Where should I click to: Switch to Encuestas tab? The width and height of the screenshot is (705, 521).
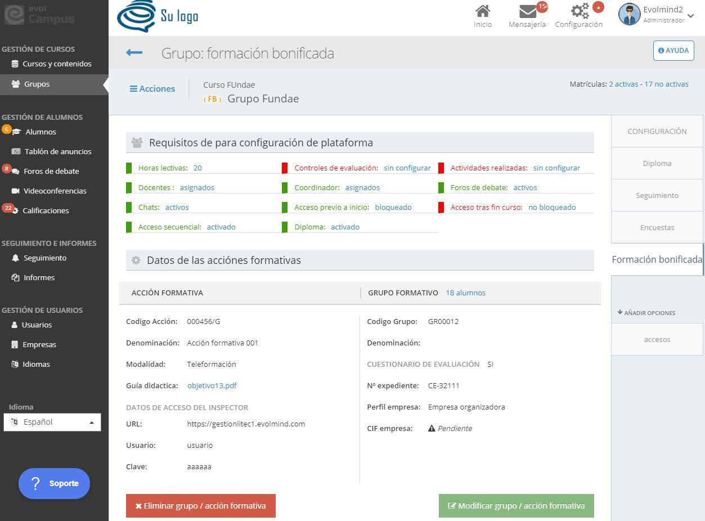pyautogui.click(x=657, y=227)
